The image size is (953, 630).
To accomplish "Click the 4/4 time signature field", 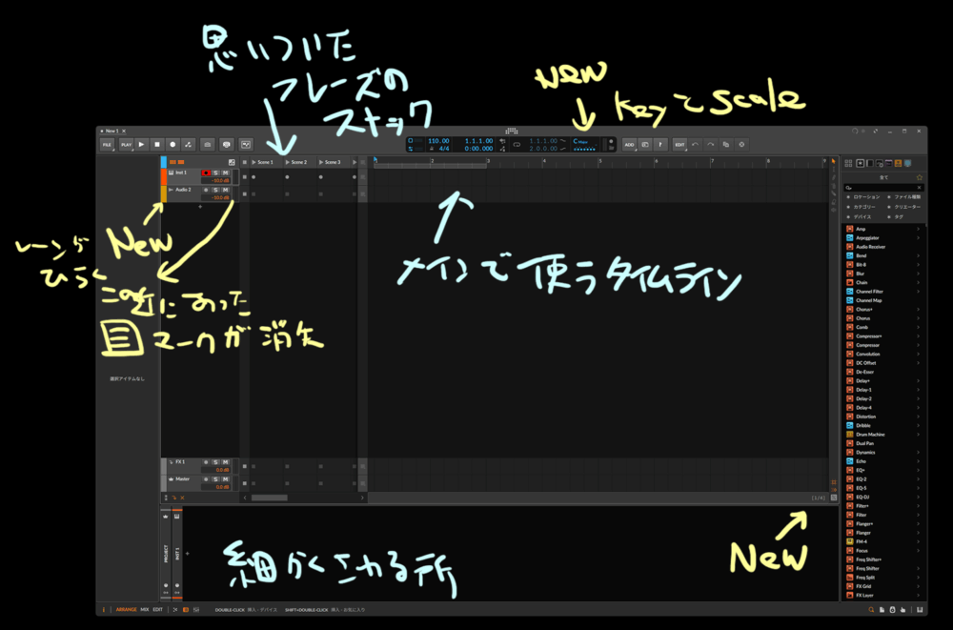I will point(444,149).
